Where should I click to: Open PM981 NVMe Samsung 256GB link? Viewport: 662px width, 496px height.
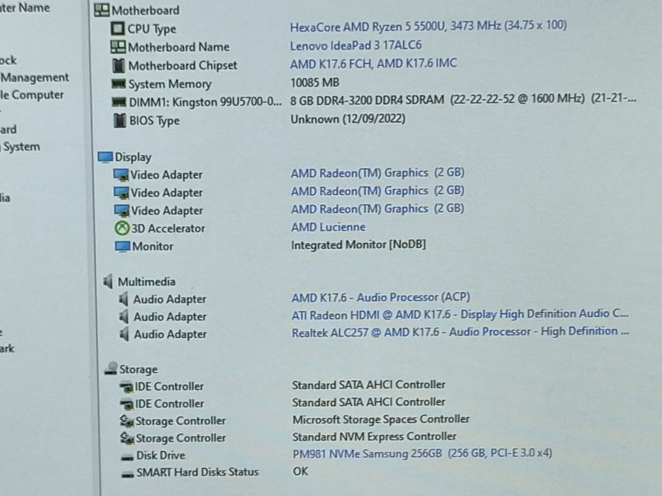[422, 453]
